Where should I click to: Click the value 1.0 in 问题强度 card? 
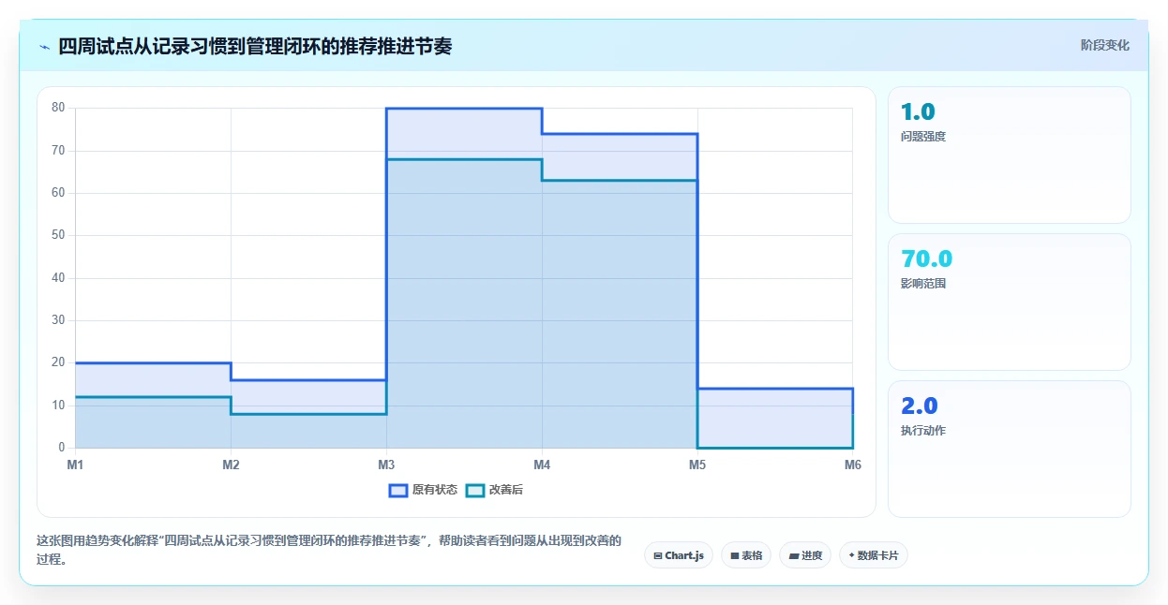(918, 112)
